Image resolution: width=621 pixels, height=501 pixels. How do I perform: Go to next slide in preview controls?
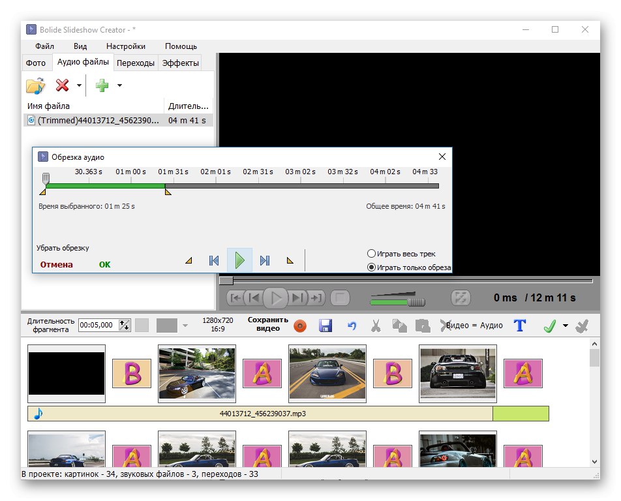[297, 298]
